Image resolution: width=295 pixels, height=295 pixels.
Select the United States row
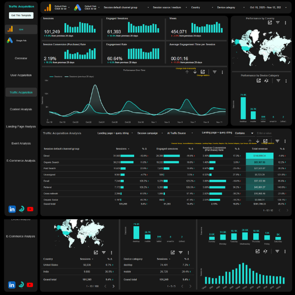79,265
